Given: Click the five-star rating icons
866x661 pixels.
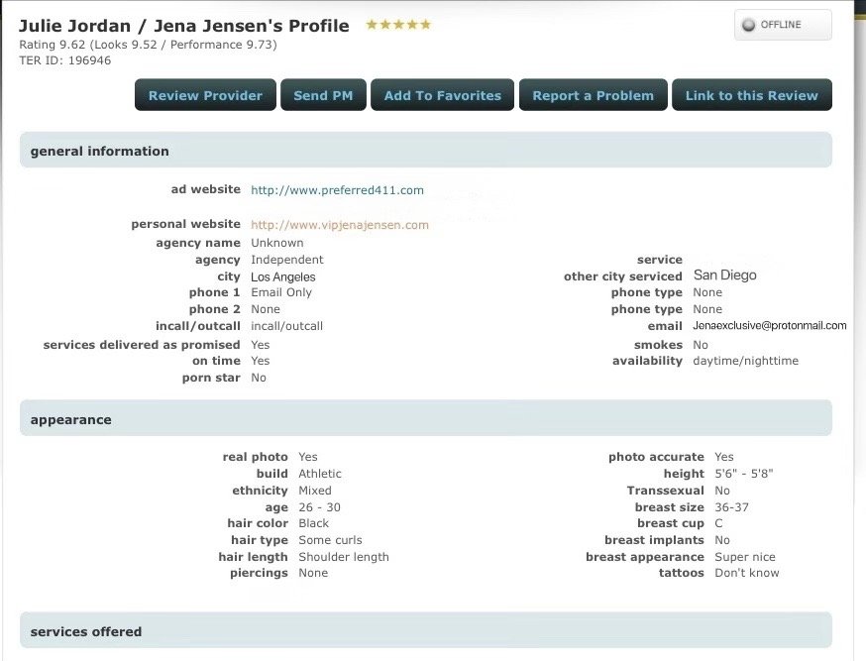Looking at the screenshot, I should click(398, 25).
